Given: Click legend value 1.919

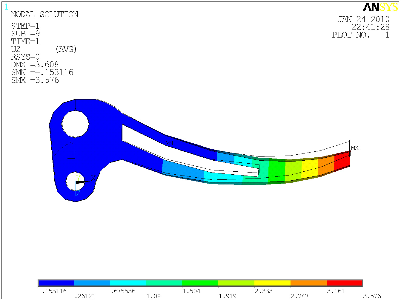Looking at the screenshot, I should (x=228, y=296).
